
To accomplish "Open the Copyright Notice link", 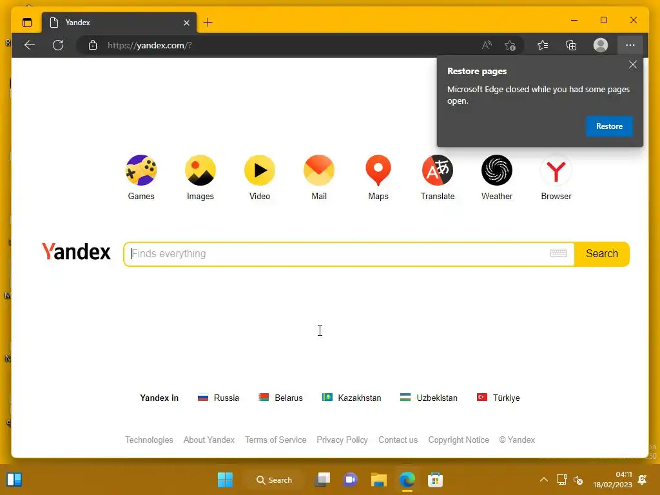I will click(458, 440).
